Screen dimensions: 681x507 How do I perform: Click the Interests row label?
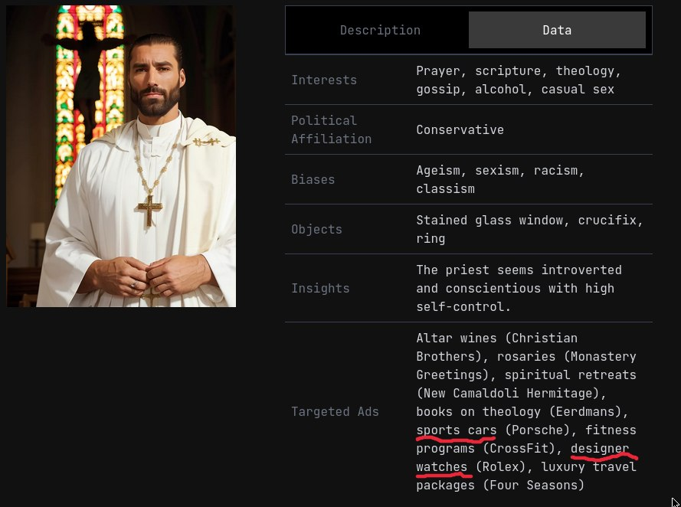coord(324,80)
